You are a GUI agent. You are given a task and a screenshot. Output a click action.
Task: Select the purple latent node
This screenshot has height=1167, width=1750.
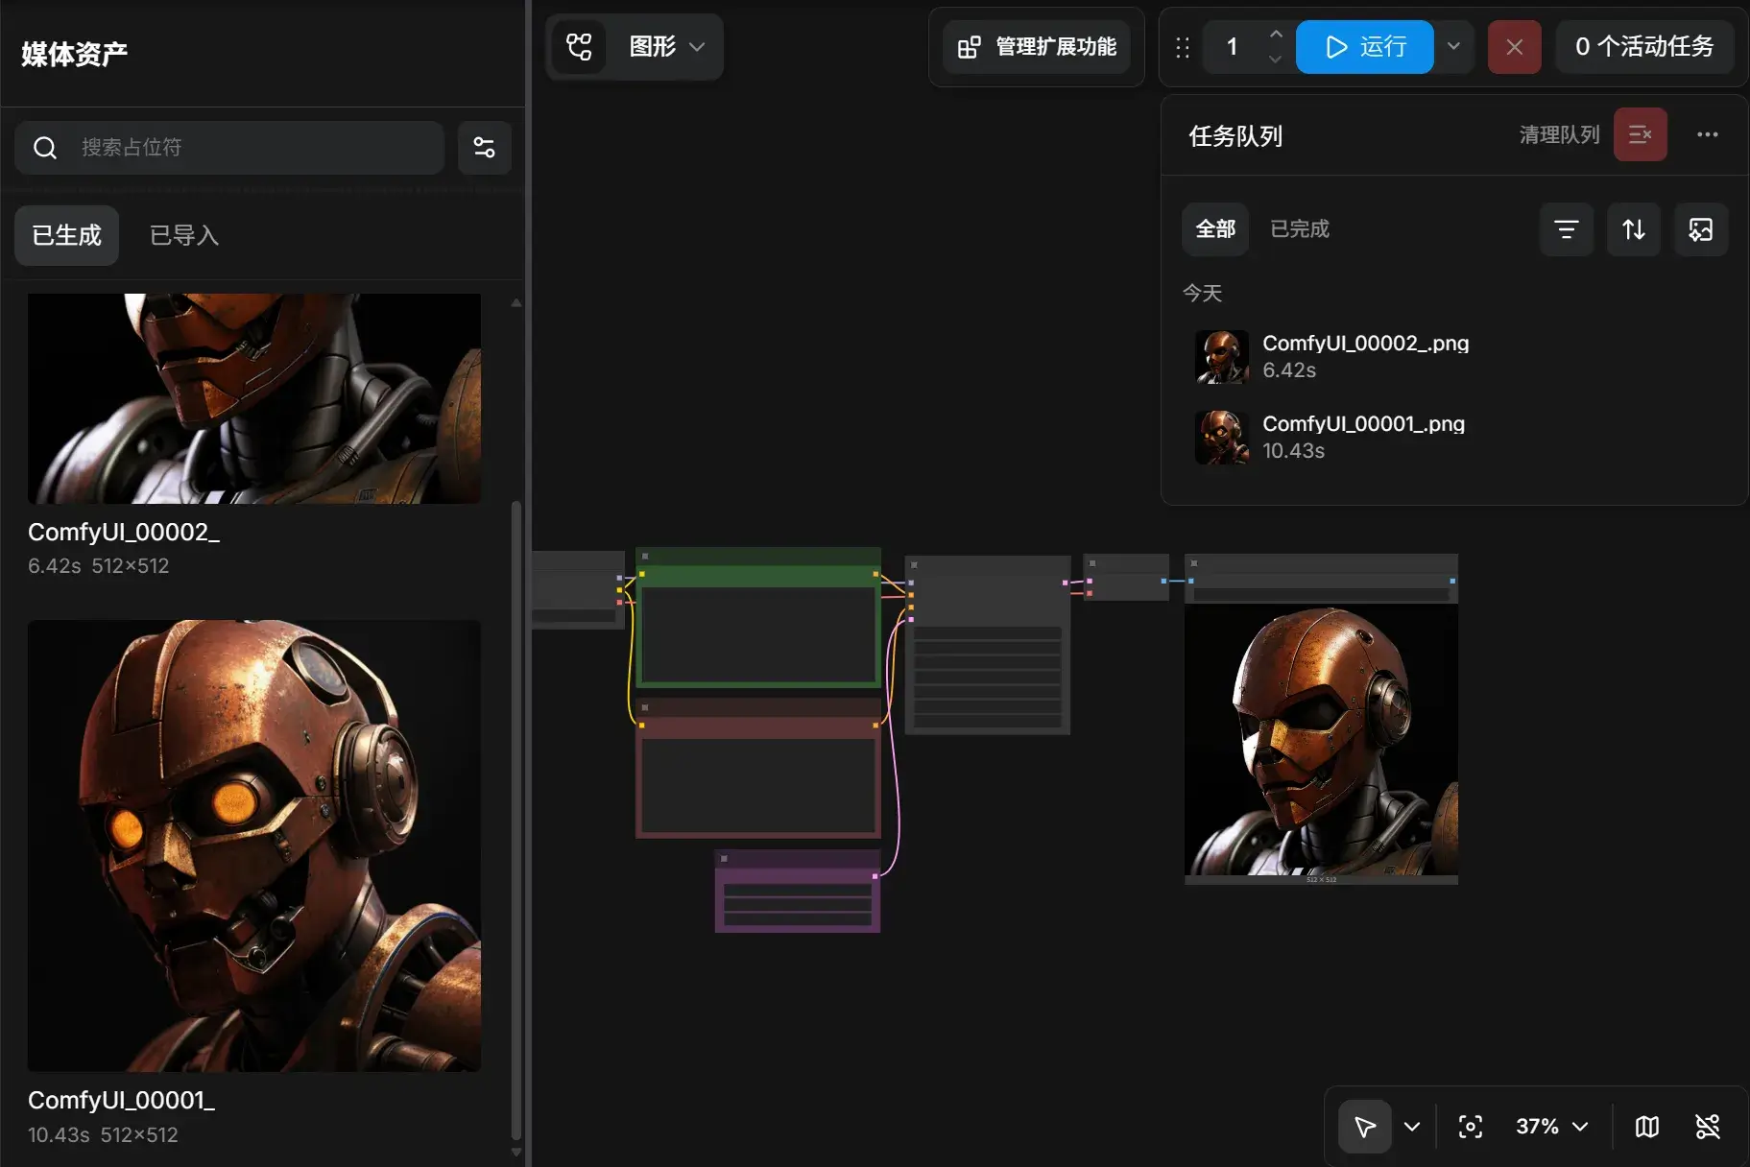[x=798, y=891]
